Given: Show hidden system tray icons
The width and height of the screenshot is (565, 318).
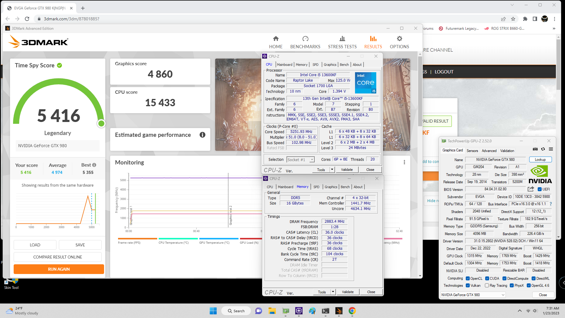Looking at the screenshot, I should coord(519,311).
